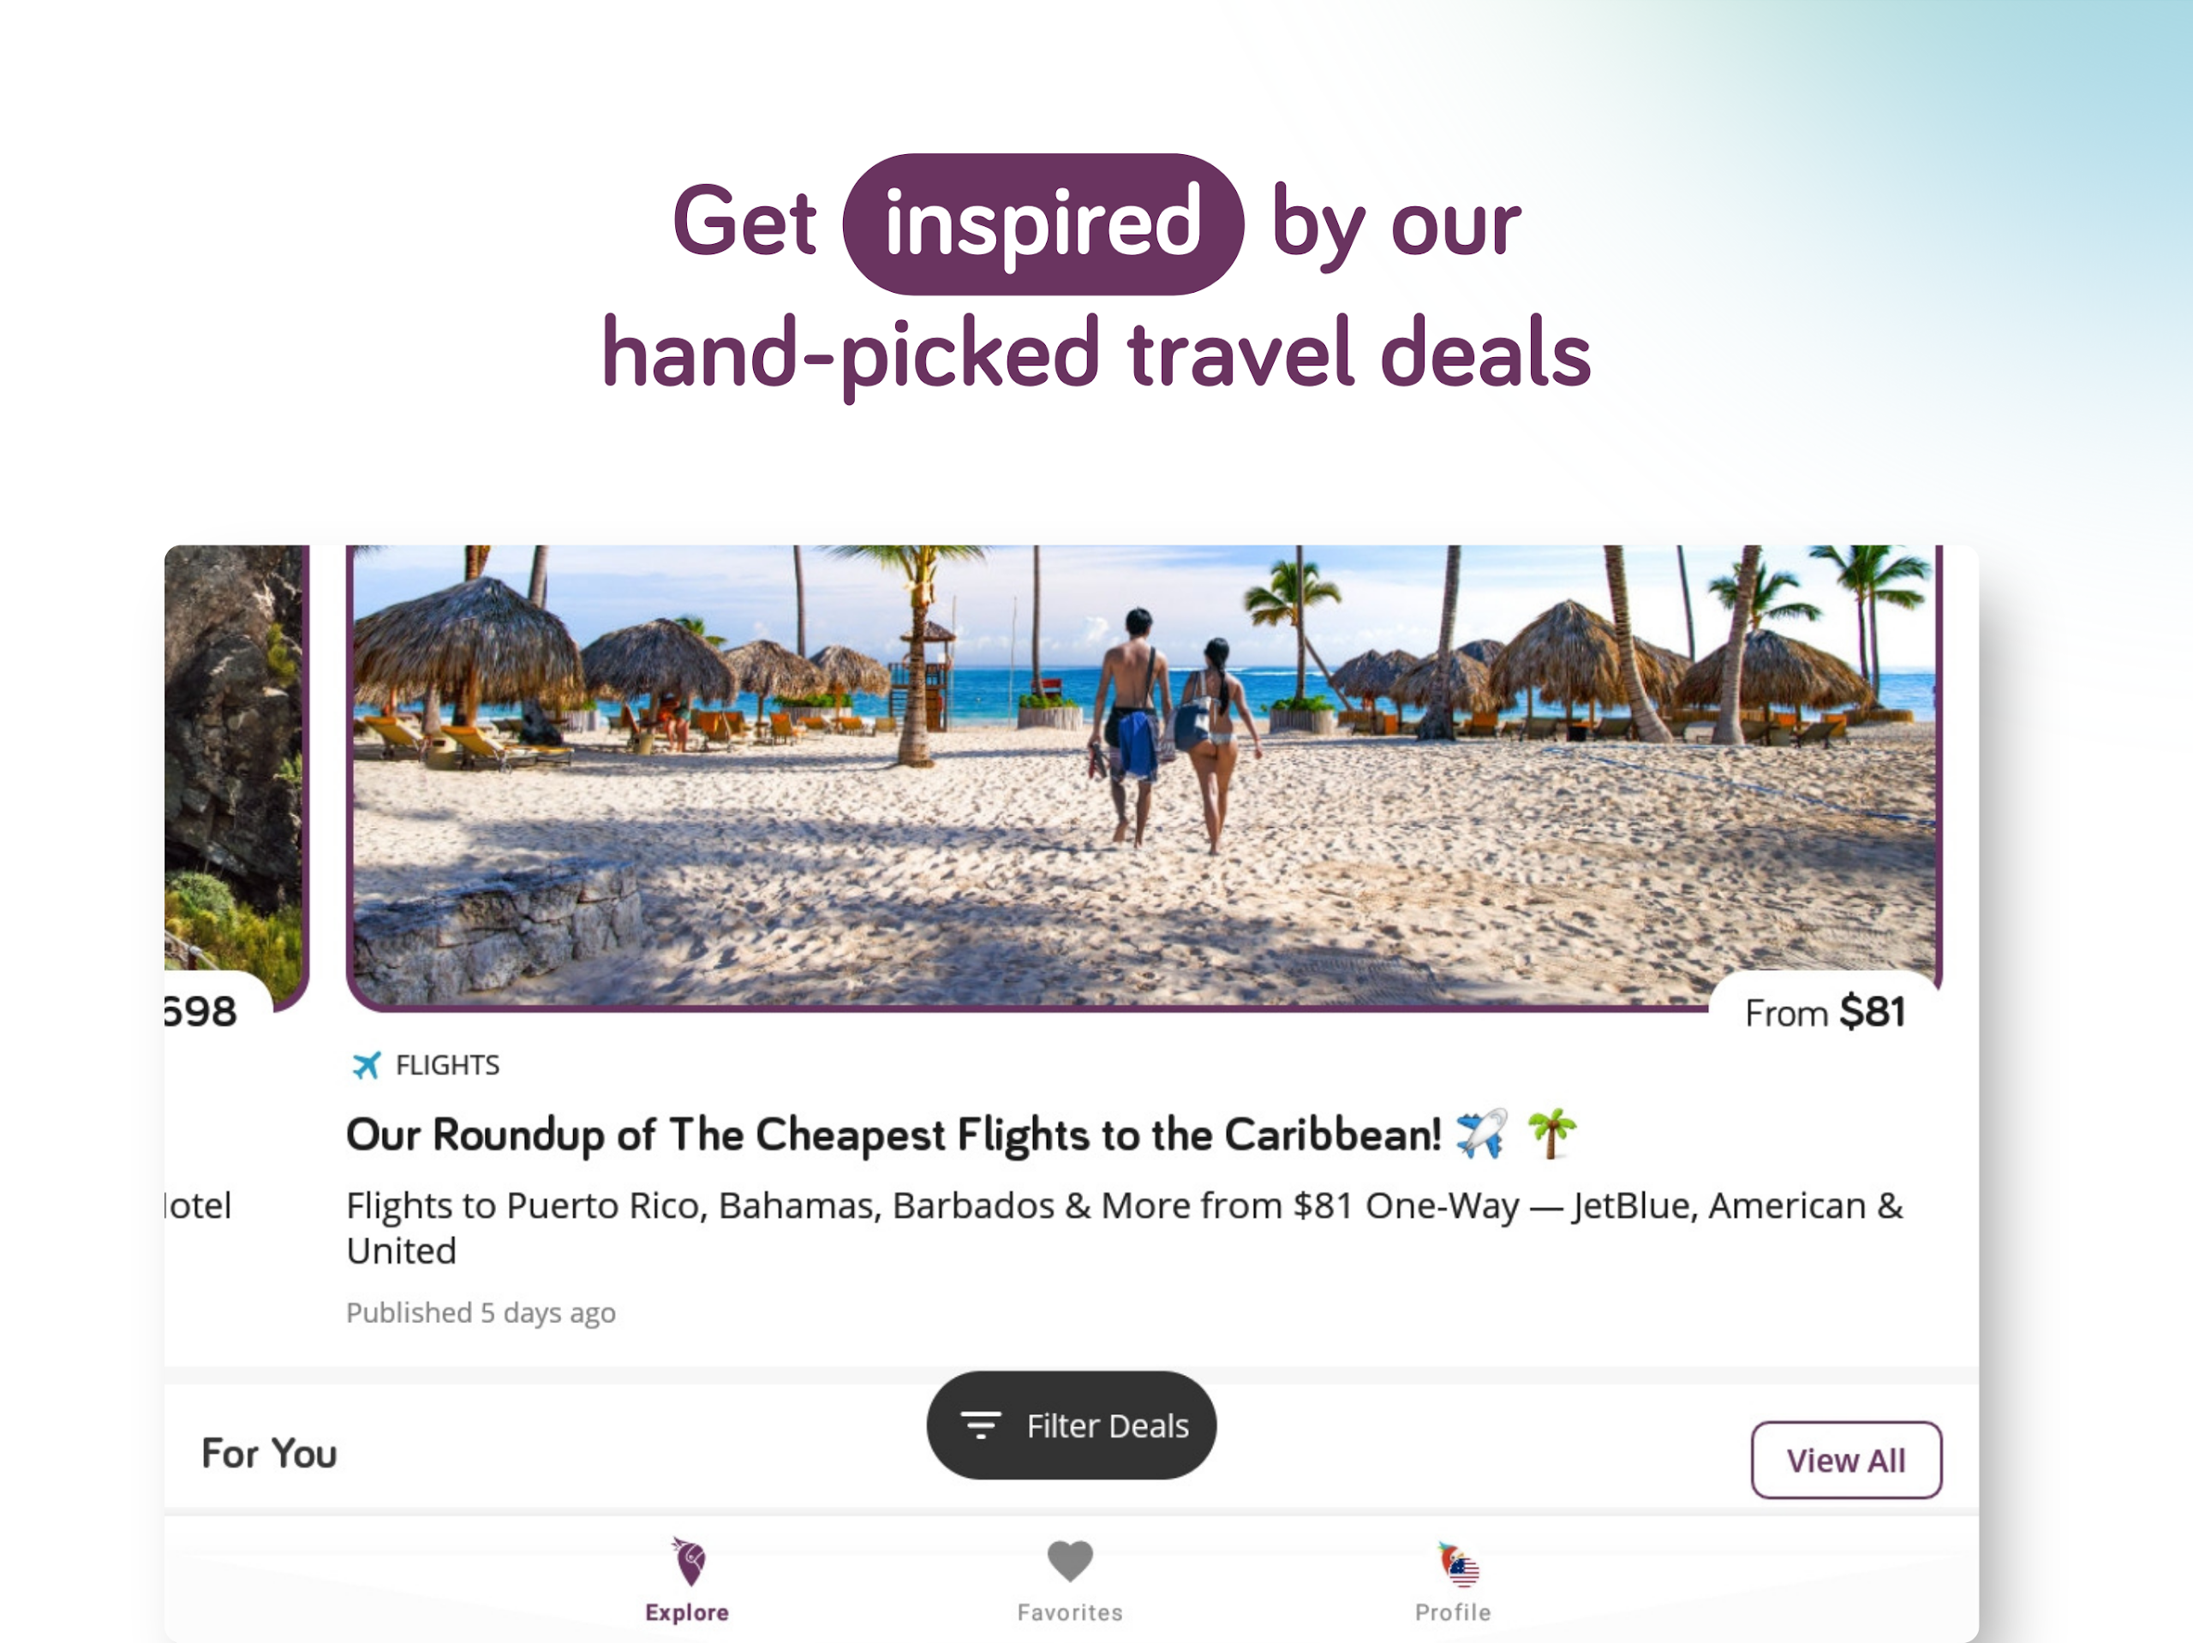Click the filter lines icon
The image size is (2193, 1643).
(981, 1425)
